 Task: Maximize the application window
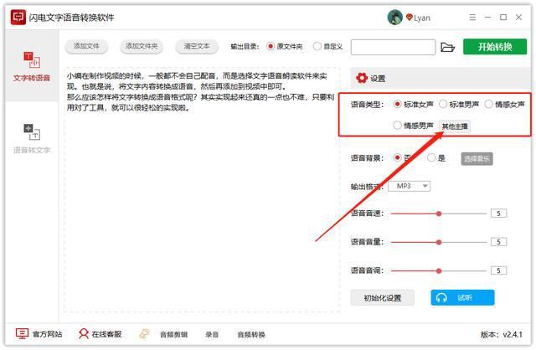[503, 17]
